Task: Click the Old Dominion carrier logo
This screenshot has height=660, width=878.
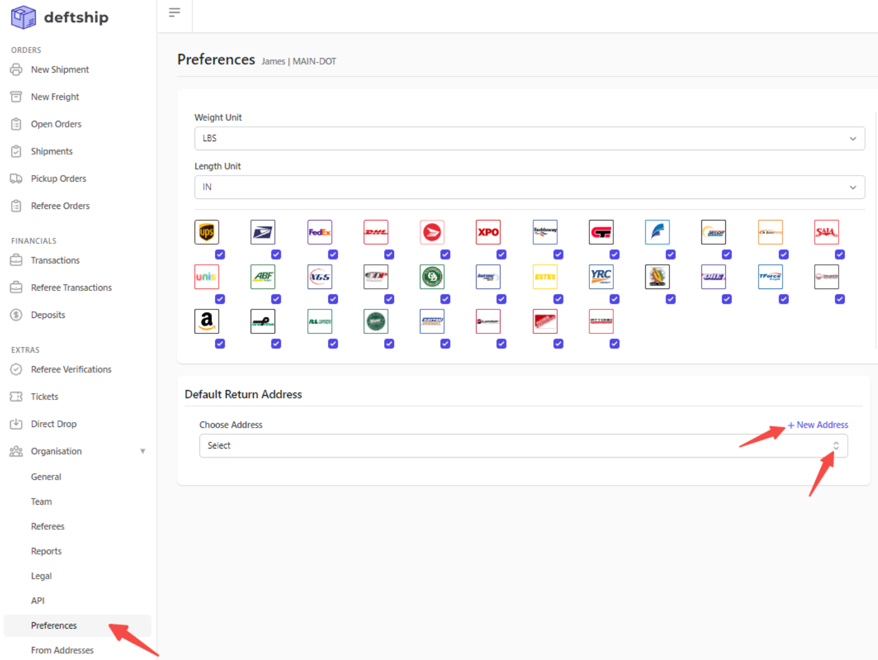Action: 432,277
